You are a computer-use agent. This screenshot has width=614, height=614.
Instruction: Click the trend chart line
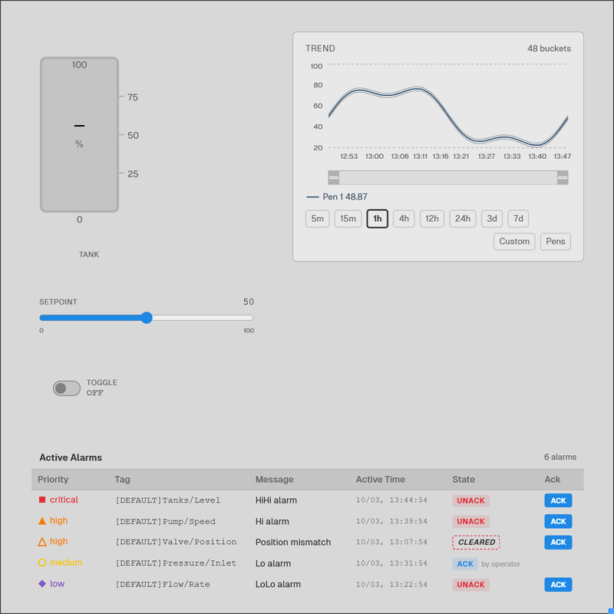point(448,117)
